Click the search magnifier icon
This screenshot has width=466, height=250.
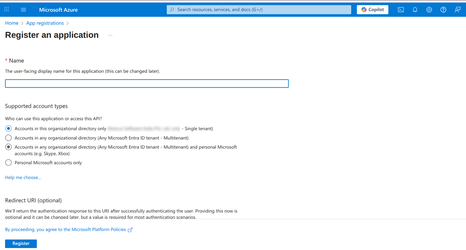click(x=172, y=10)
